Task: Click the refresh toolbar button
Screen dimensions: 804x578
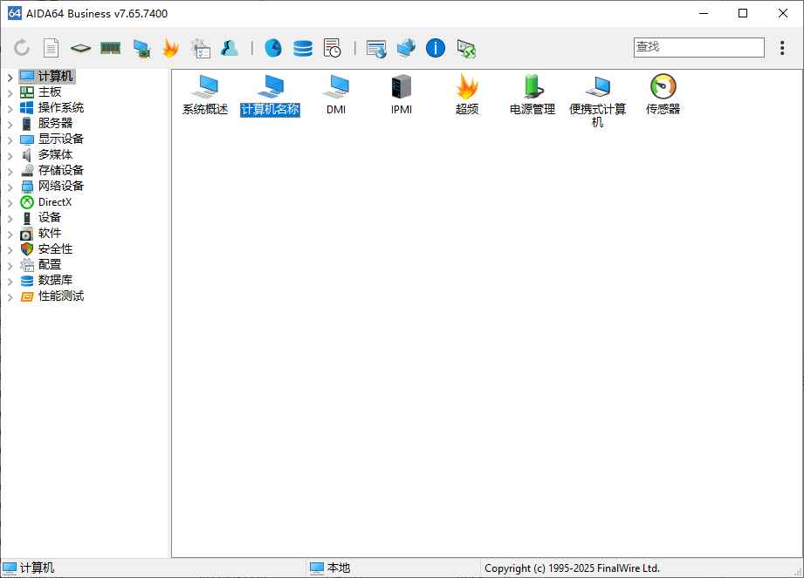Action: coord(21,48)
